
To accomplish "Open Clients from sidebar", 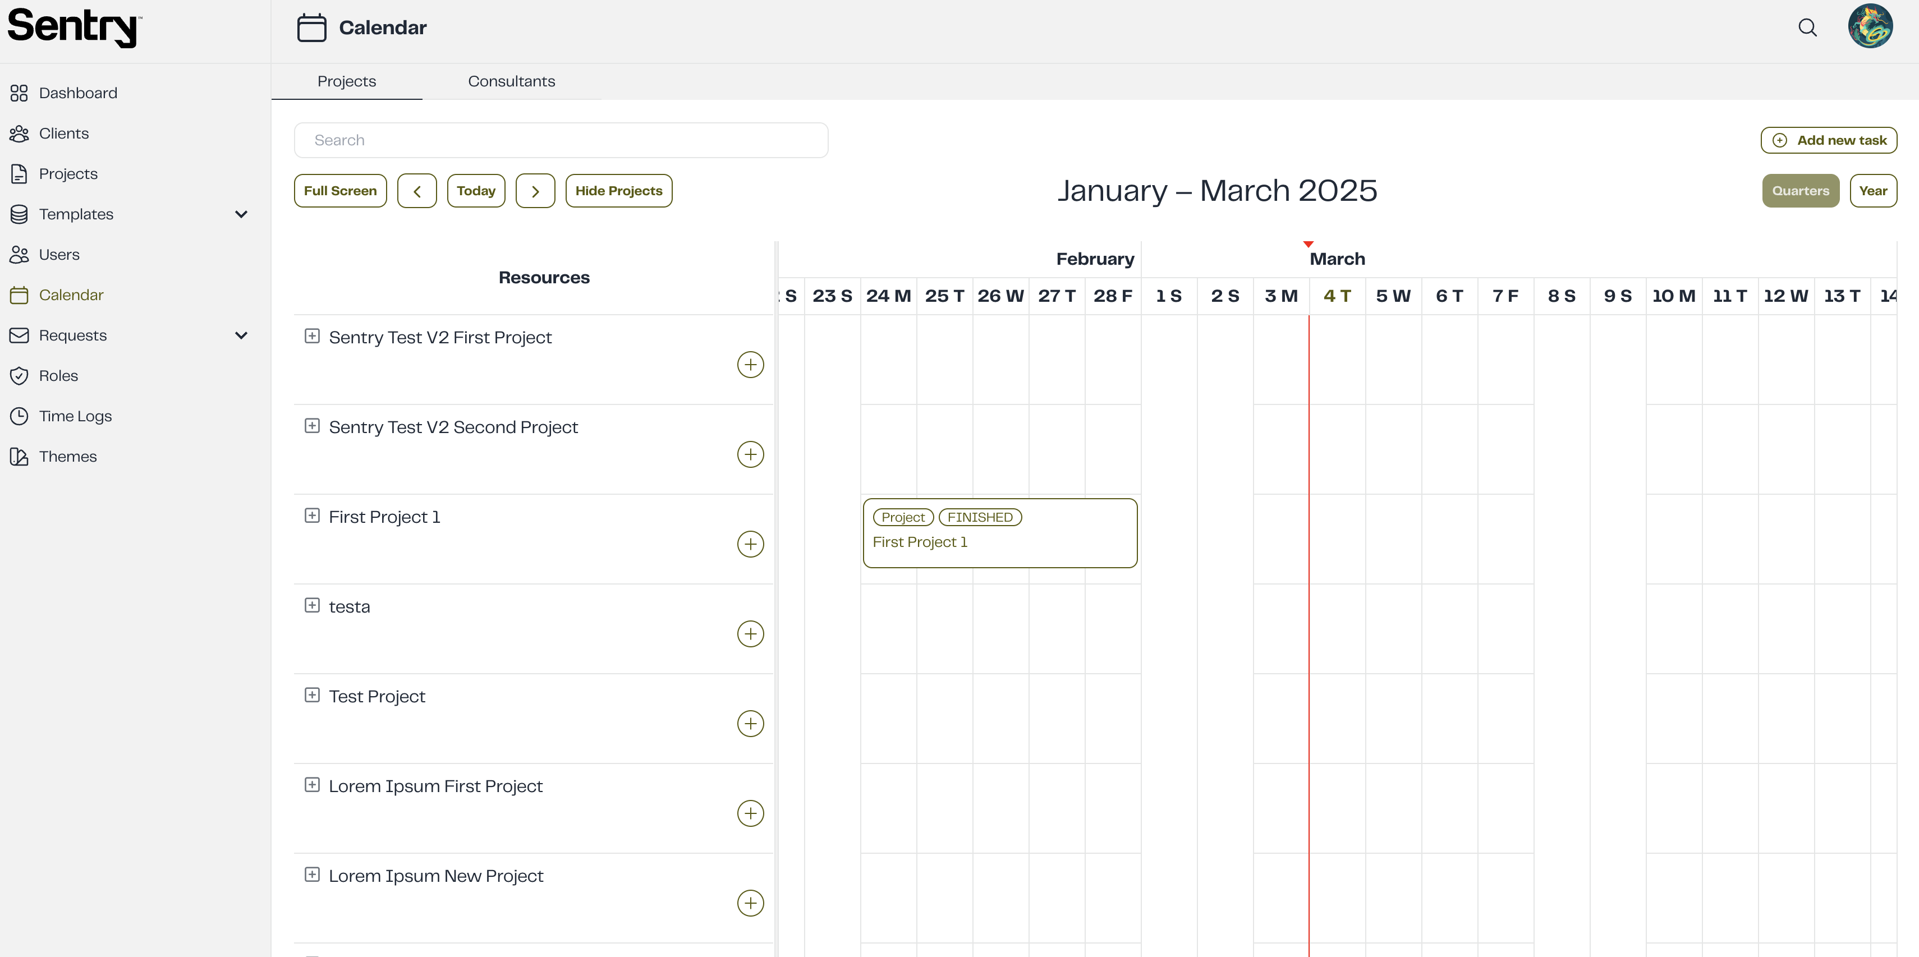I will click(x=63, y=134).
